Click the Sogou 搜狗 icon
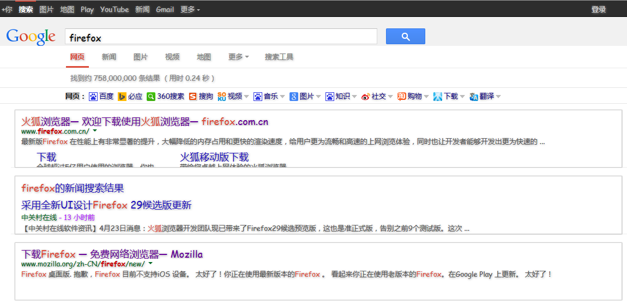The image size is (627, 303). point(193,97)
